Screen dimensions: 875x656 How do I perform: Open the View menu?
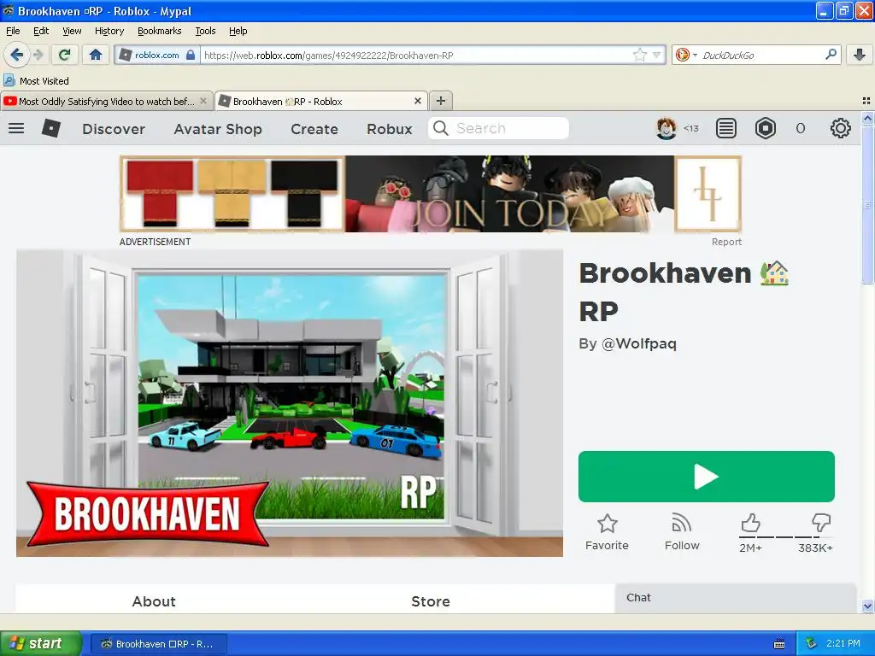[x=72, y=31]
